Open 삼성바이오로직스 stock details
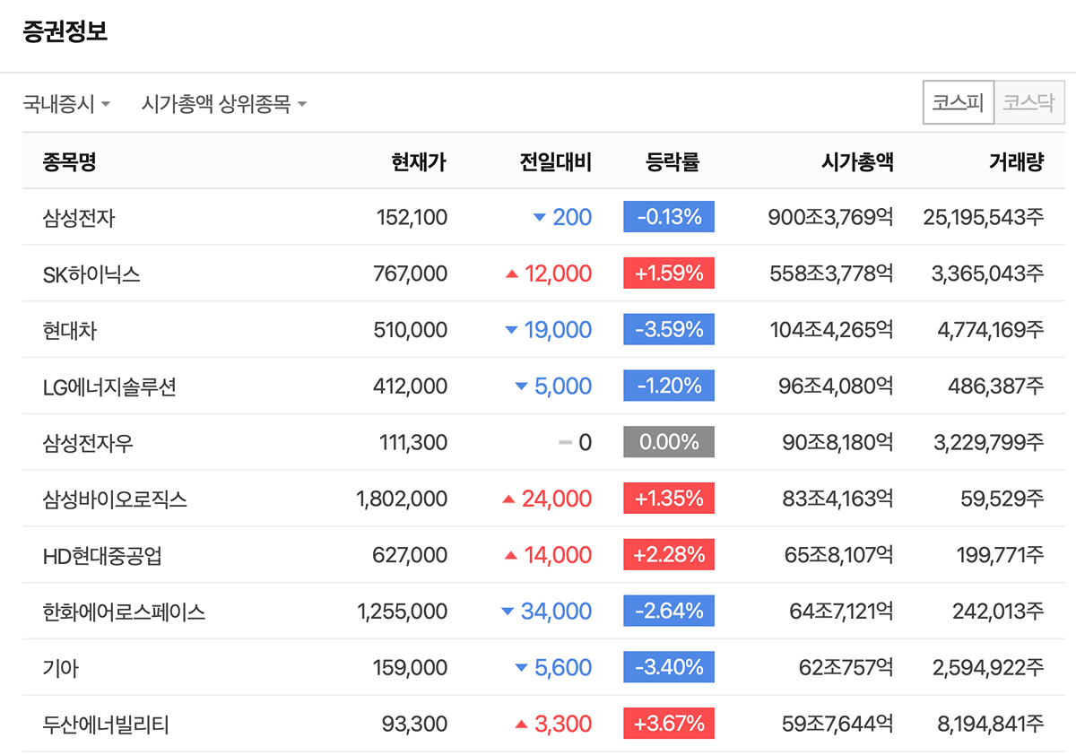The height and width of the screenshot is (755, 1076). [115, 499]
